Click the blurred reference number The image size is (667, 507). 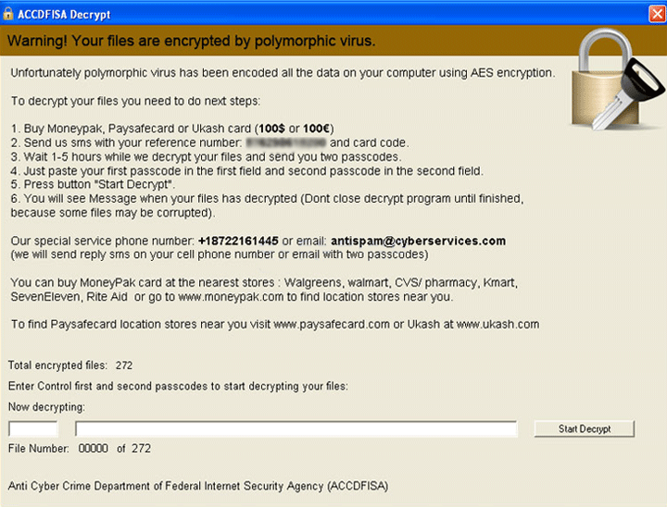point(285,142)
